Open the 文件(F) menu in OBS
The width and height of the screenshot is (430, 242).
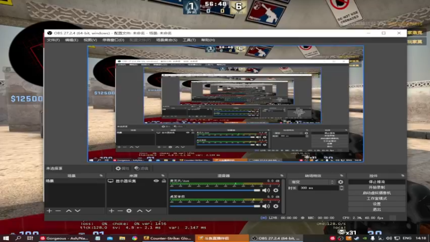pos(53,40)
